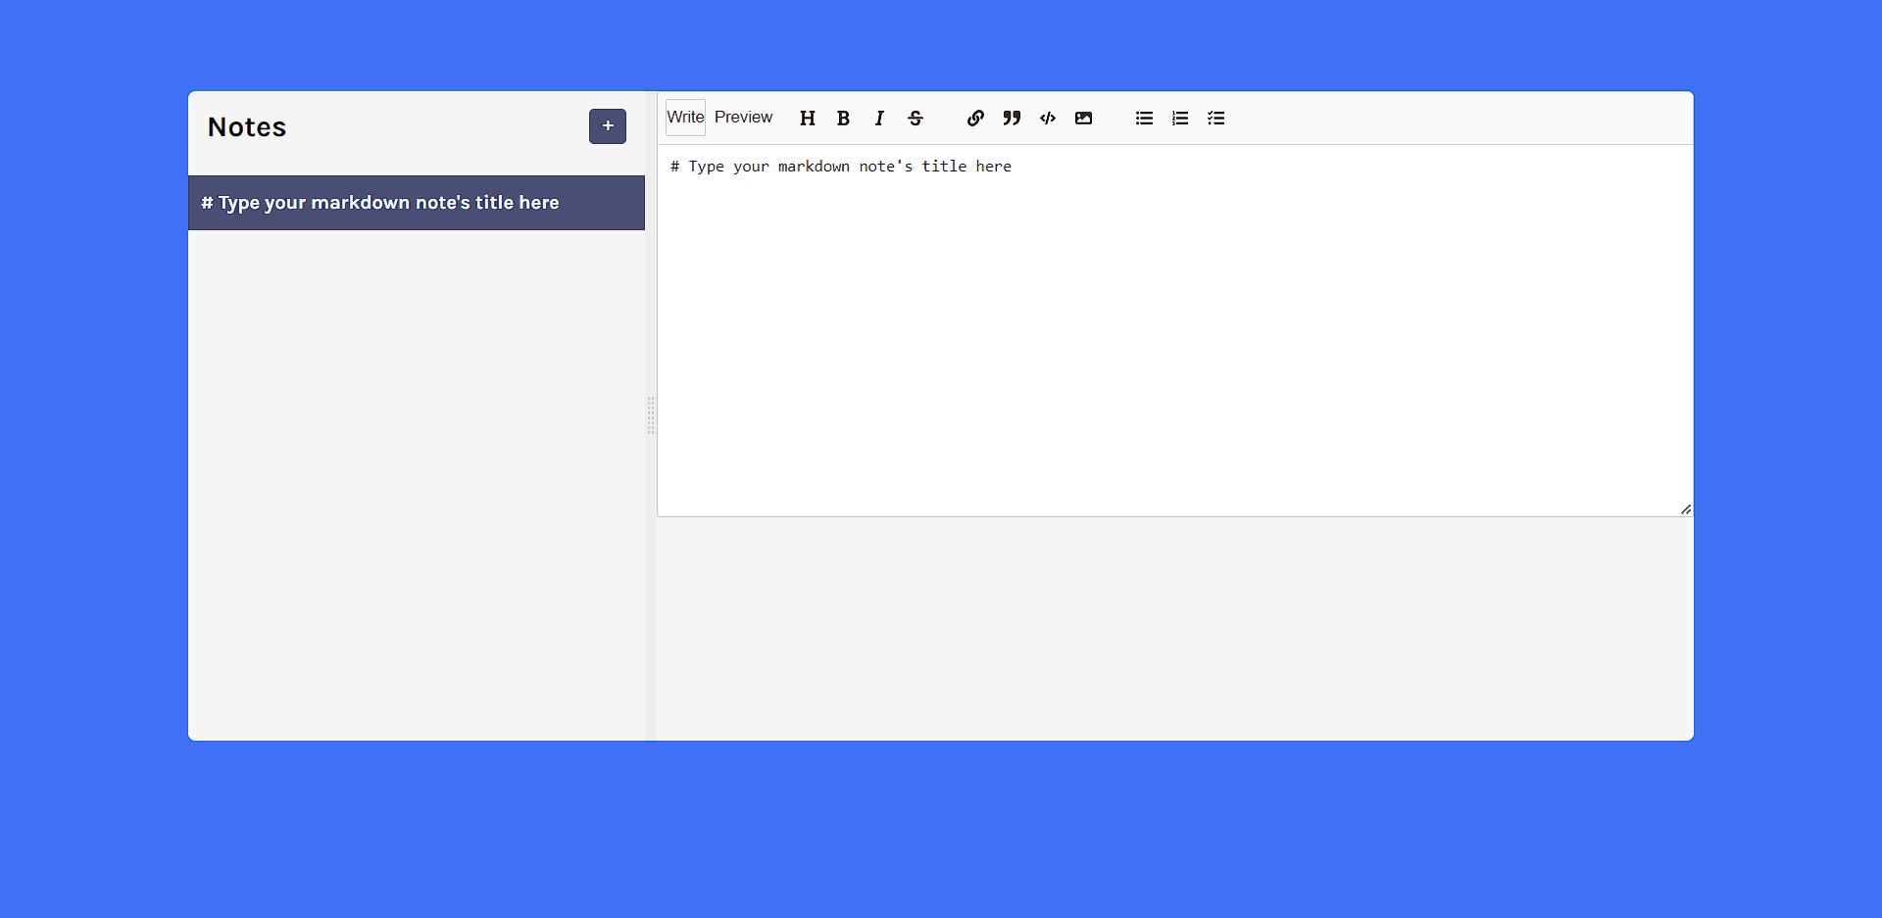
Task: Insert a hyperlink using the link icon
Action: tap(975, 118)
